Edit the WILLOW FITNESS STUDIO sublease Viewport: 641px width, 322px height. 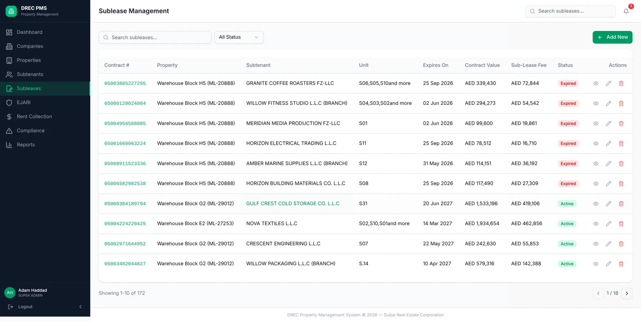[x=609, y=103]
